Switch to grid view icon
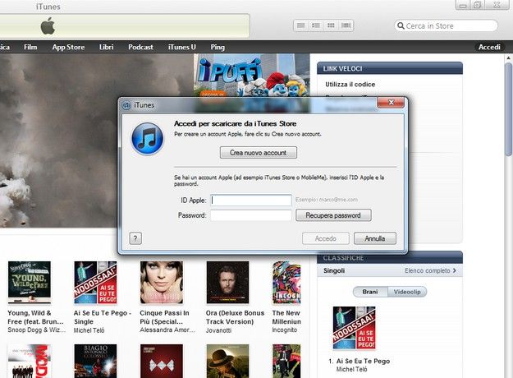 click(331, 25)
